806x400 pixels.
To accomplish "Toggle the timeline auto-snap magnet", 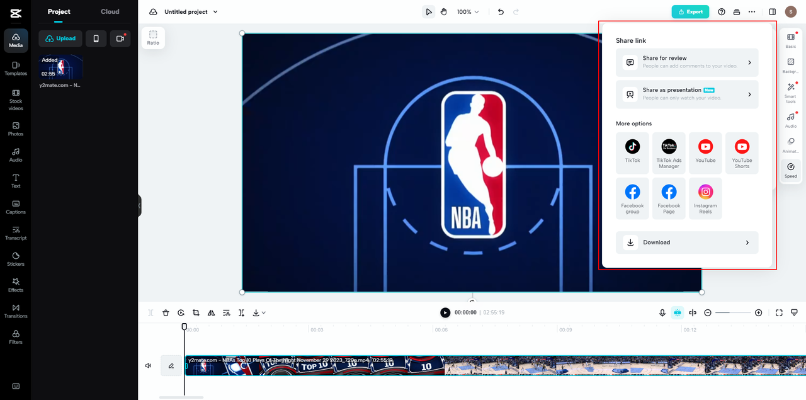I will tap(678, 312).
